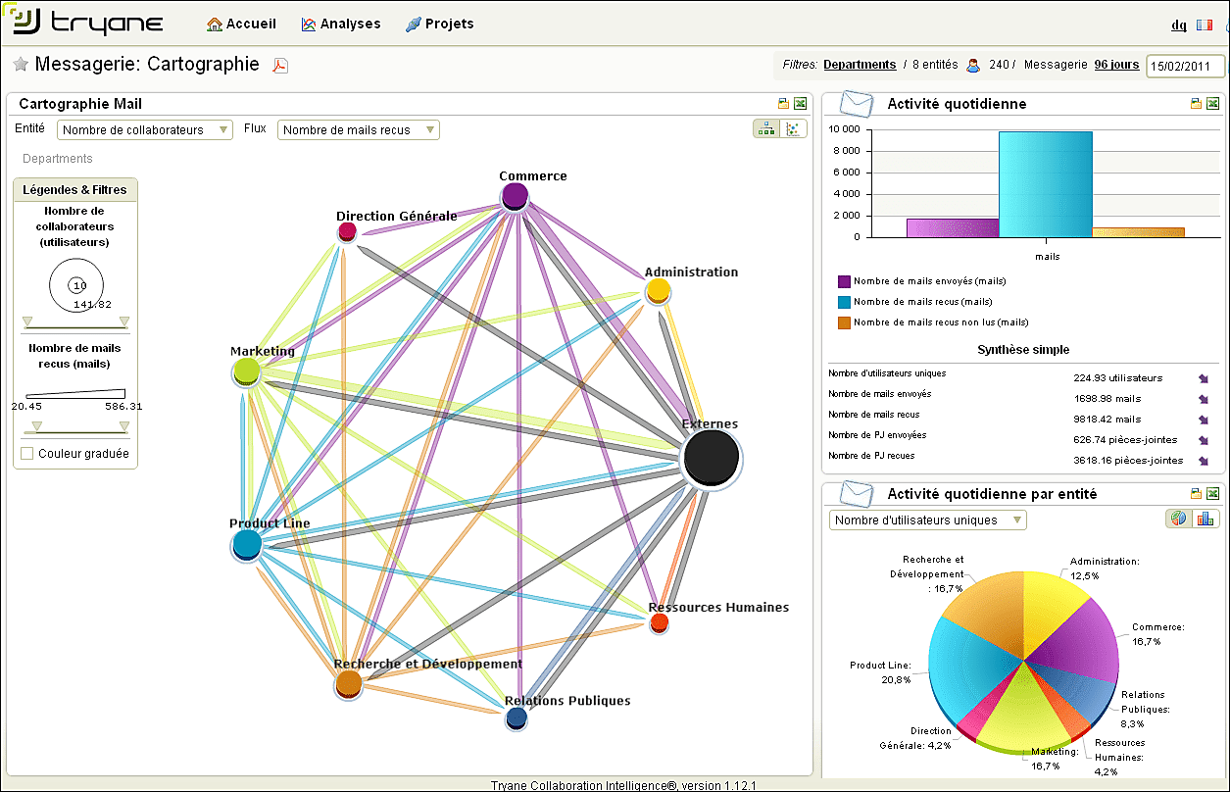Click the orange non lus bar
This screenshot has height=792, width=1230.
pos(1138,232)
